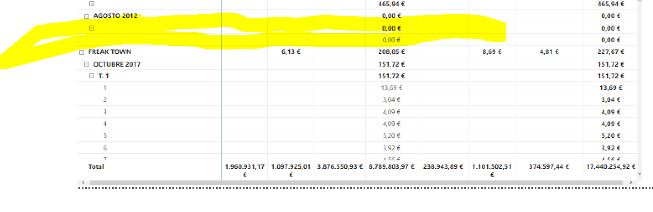The height and width of the screenshot is (212, 653).
Task: Collapse the unnamed row inside the yellow highlight
Action: coord(92,28)
